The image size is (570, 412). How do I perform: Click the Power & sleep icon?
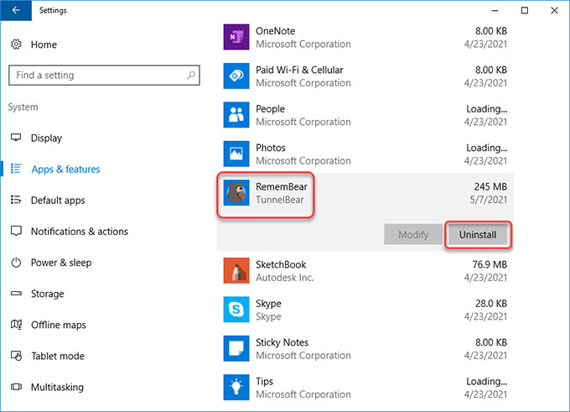tap(16, 263)
